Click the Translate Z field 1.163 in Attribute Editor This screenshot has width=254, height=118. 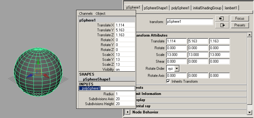[x=220, y=41]
